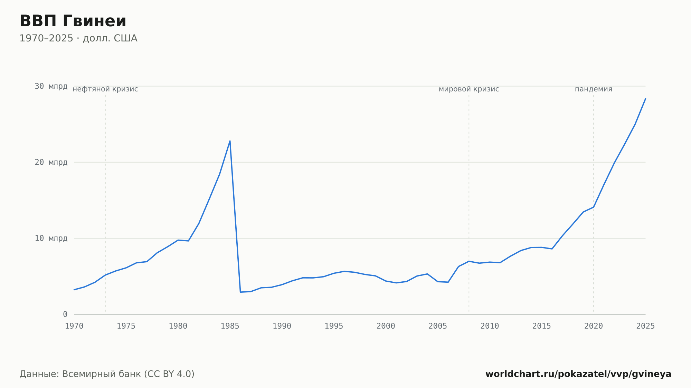Click the line's 1986 trough after the drop
This screenshot has width=691, height=388.
coord(240,292)
